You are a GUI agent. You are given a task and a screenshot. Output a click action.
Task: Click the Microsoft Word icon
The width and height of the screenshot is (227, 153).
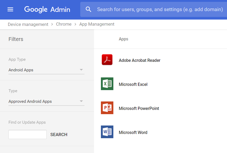coord(107,132)
